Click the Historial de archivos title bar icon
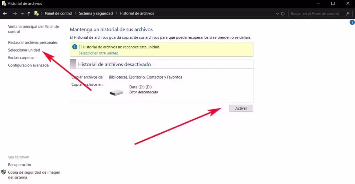 click(4, 3)
